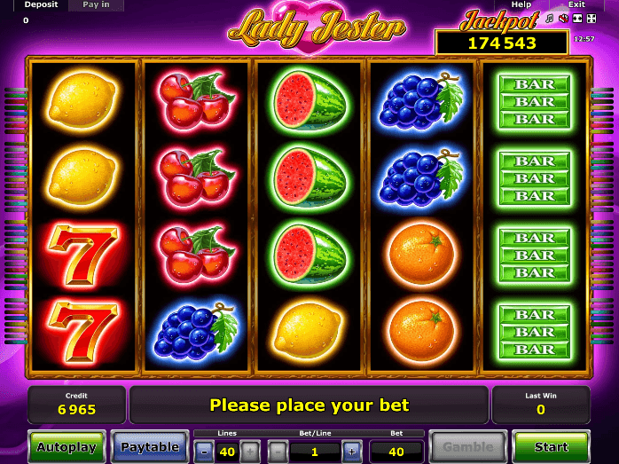Increase the Lines count with plus
The height and width of the screenshot is (464, 619).
tap(250, 451)
